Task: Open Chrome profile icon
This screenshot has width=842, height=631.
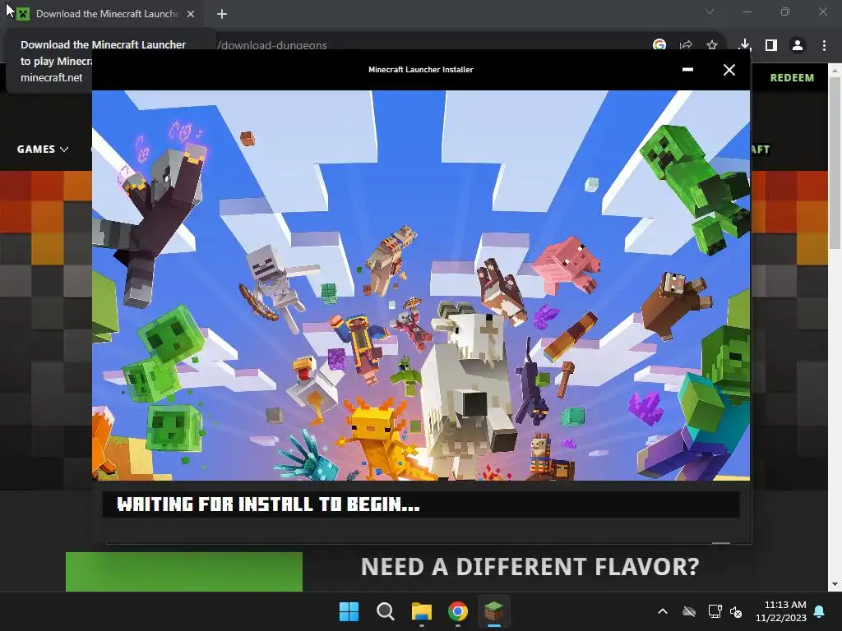Action: point(798,45)
